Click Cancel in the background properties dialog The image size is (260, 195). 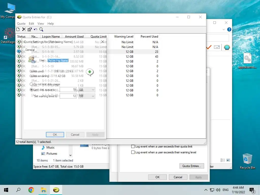178,177
